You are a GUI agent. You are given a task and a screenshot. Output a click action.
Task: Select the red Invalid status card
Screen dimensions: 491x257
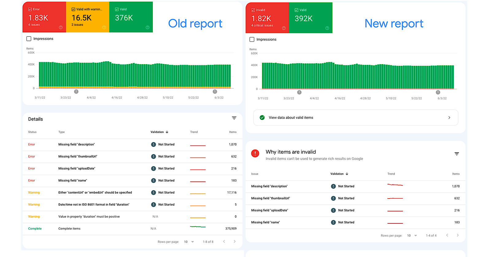tap(267, 18)
